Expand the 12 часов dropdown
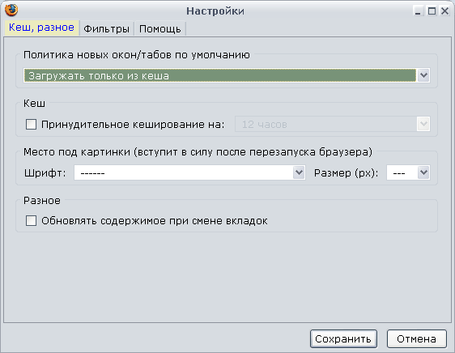The image size is (455, 353). click(x=332, y=124)
